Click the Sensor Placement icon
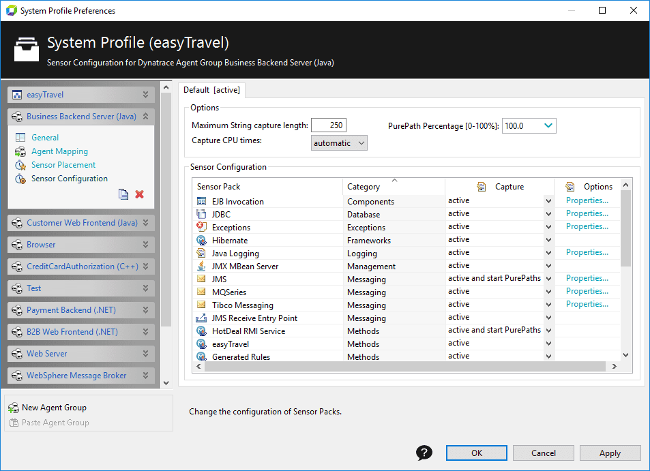 tap(20, 165)
